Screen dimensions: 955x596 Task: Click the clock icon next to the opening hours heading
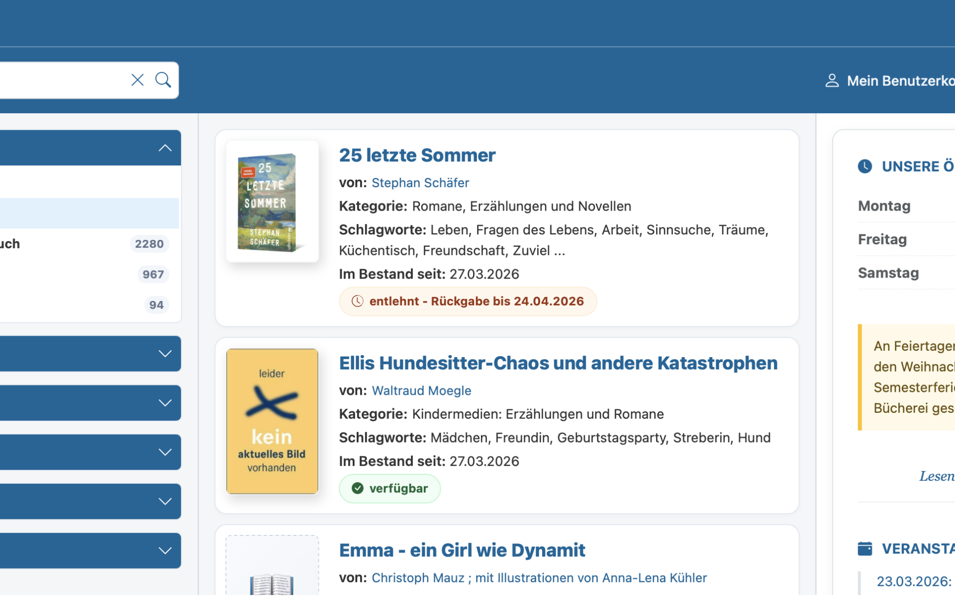(x=865, y=166)
